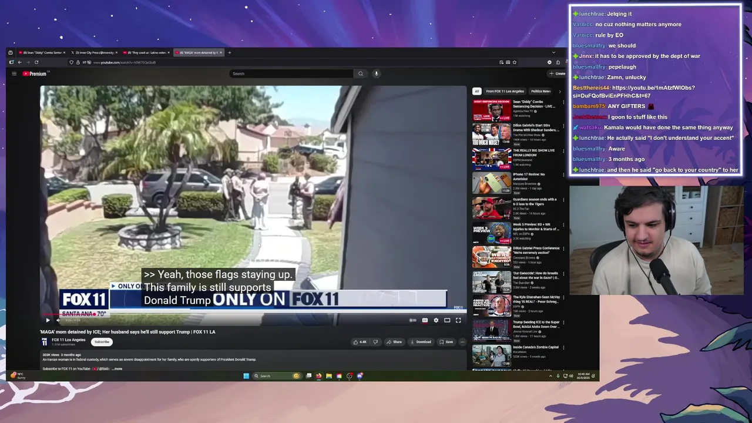This screenshot has width=752, height=423.
Task: Select the All filter chip
Action: pyautogui.click(x=477, y=91)
